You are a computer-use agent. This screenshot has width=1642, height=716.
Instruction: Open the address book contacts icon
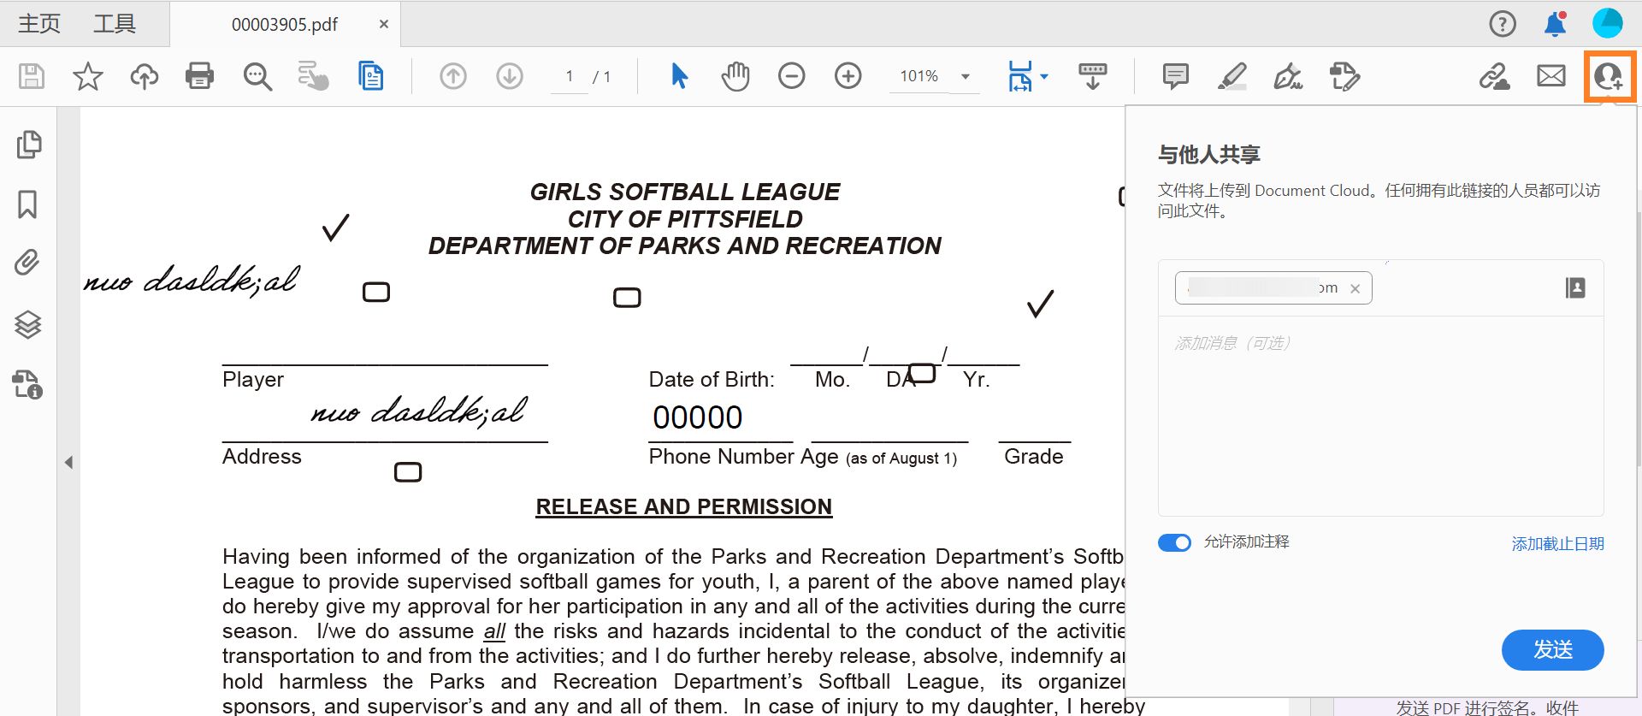point(1575,288)
